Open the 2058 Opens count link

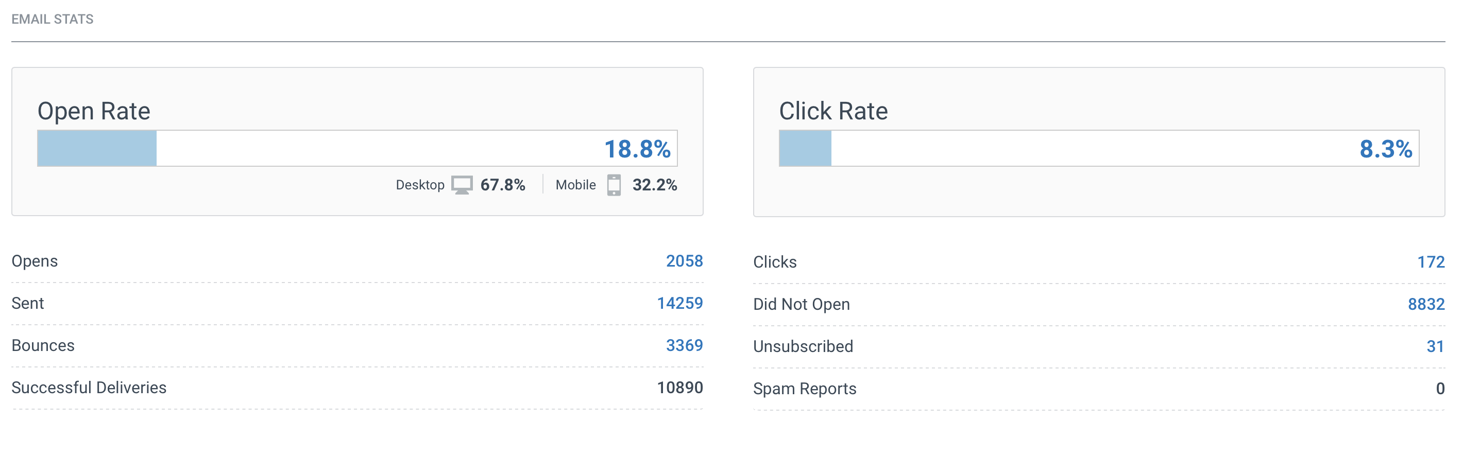pos(684,261)
